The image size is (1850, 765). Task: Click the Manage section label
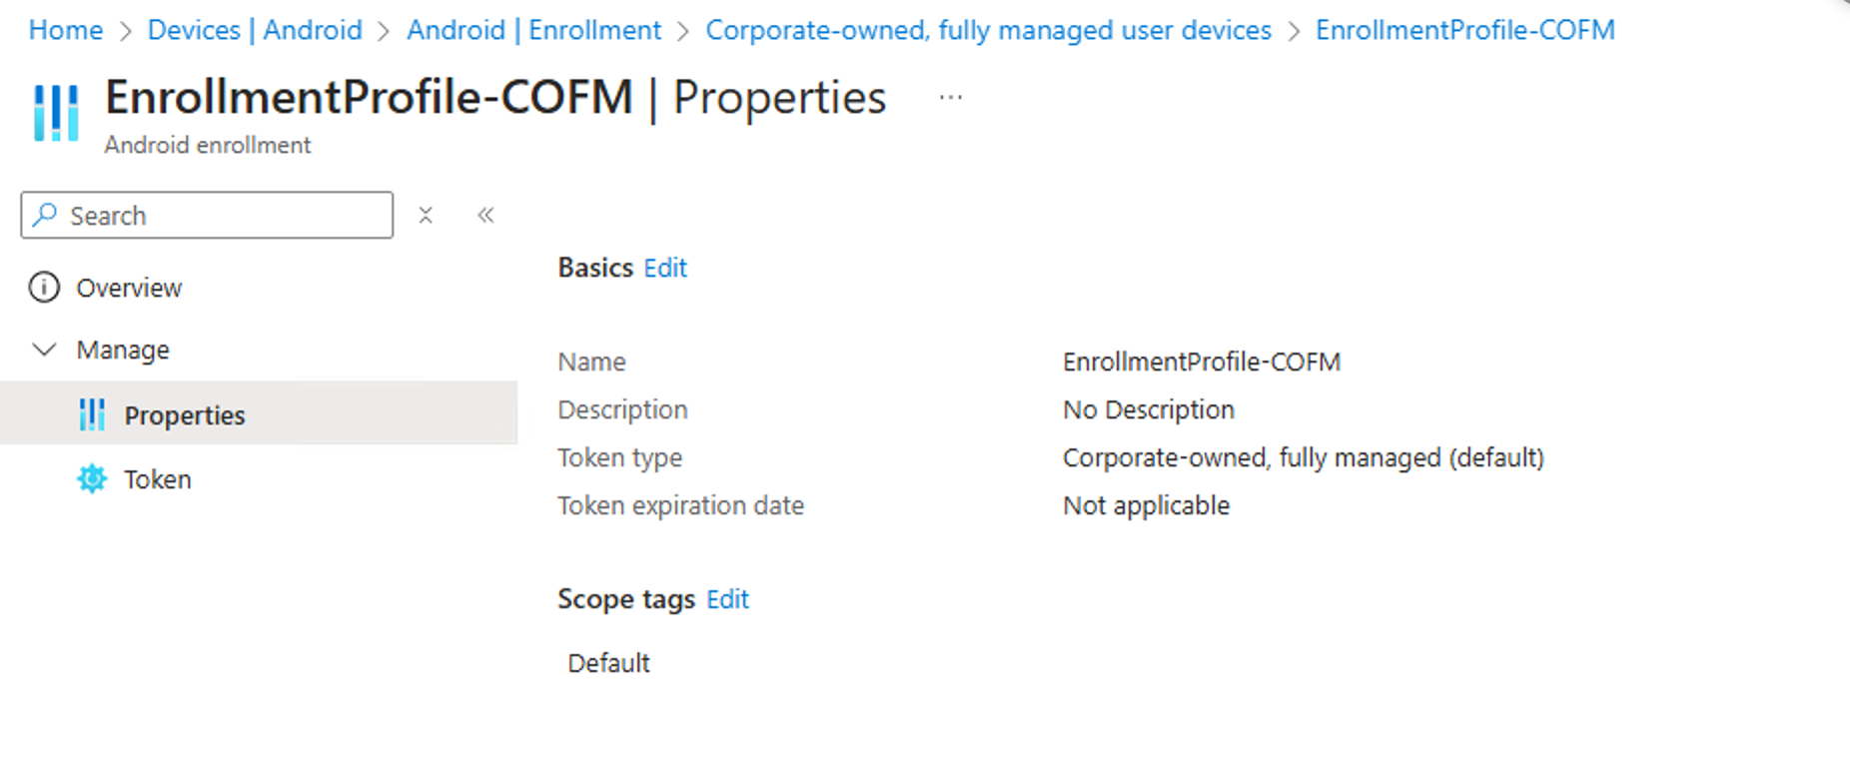tap(123, 351)
